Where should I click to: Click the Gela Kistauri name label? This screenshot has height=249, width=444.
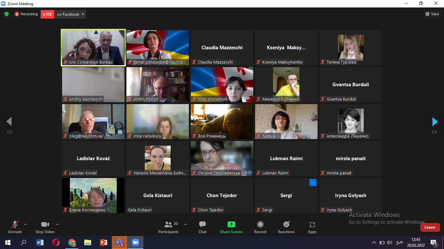140,210
